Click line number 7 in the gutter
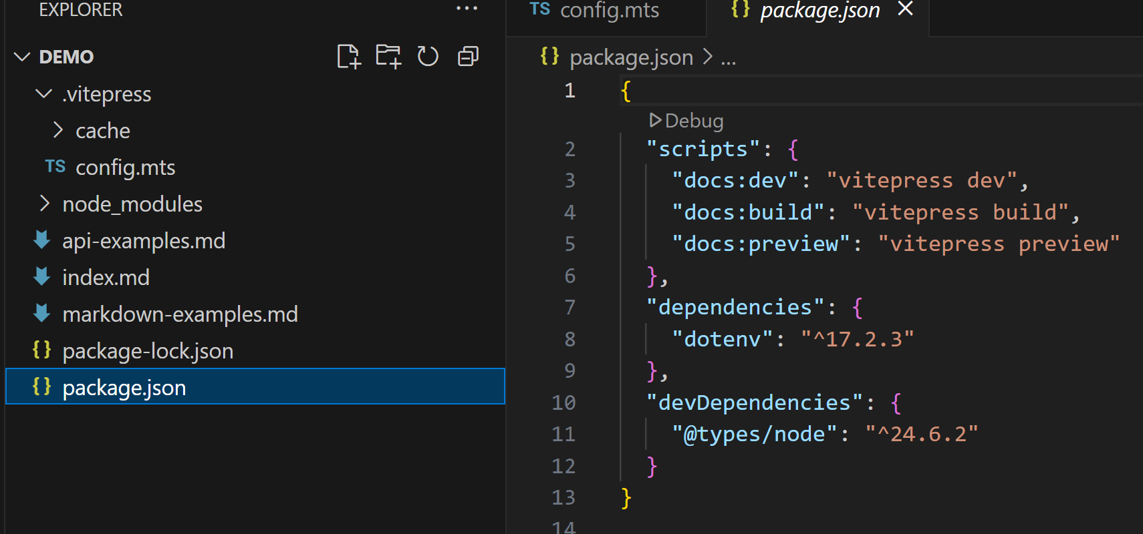1143x534 pixels. click(569, 307)
